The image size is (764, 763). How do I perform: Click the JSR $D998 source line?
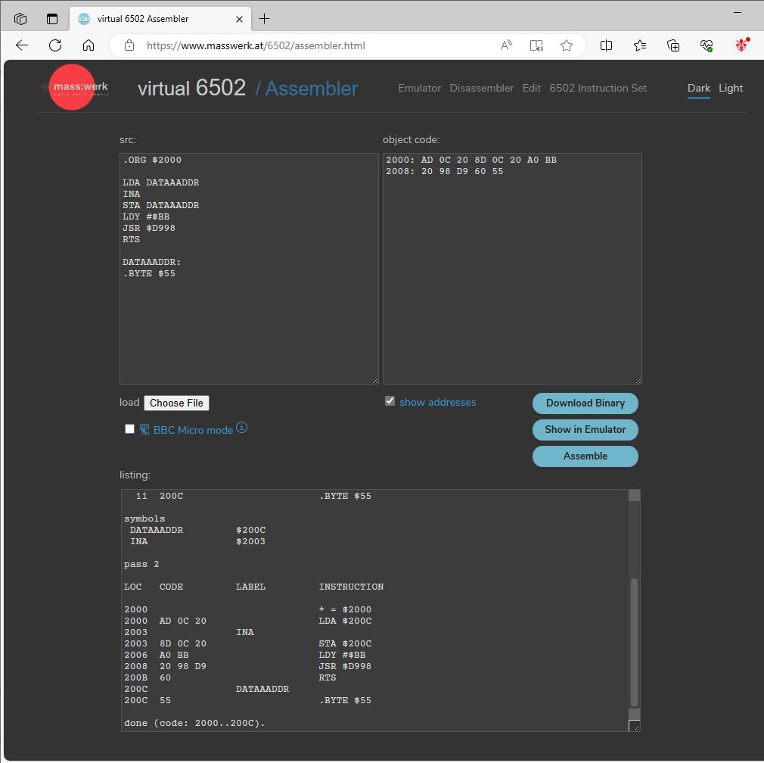(149, 228)
